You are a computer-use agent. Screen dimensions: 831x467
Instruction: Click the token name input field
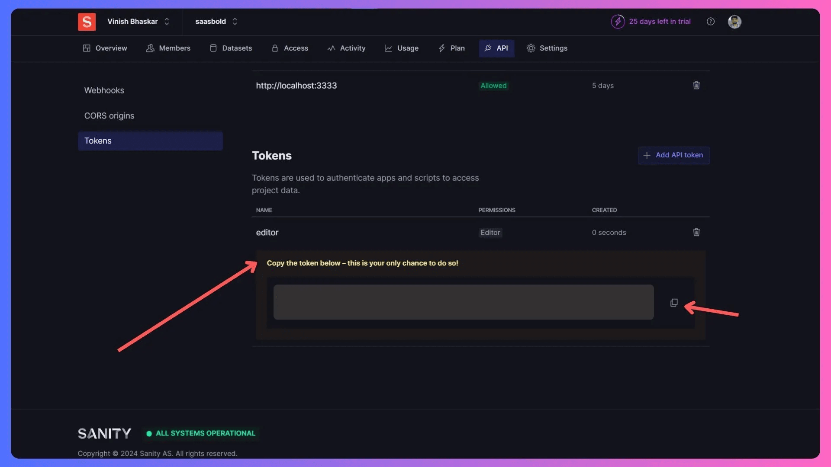pos(267,233)
